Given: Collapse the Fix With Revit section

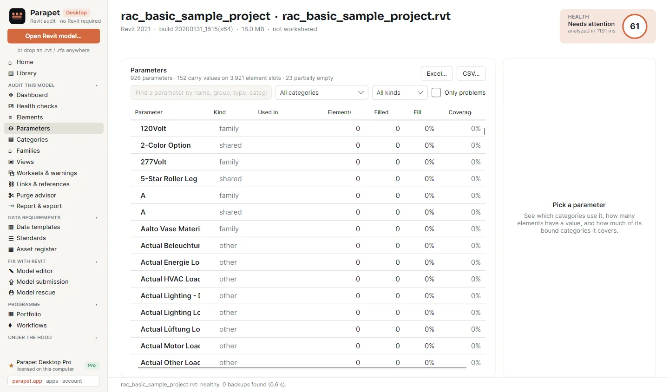Looking at the screenshot, I should [x=97, y=261].
